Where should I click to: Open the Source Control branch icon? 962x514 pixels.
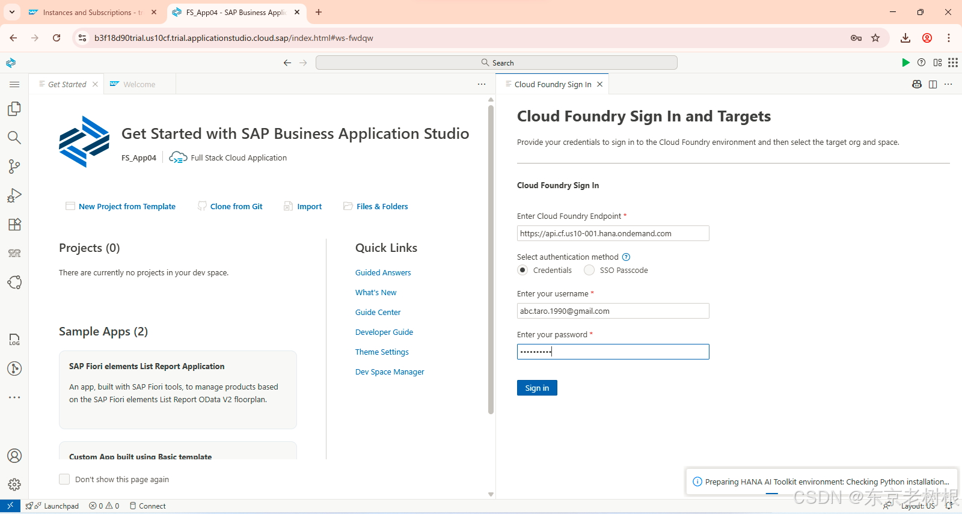tap(14, 167)
